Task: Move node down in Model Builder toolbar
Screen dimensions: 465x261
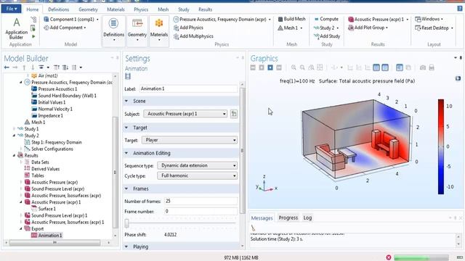Action: click(x=33, y=67)
